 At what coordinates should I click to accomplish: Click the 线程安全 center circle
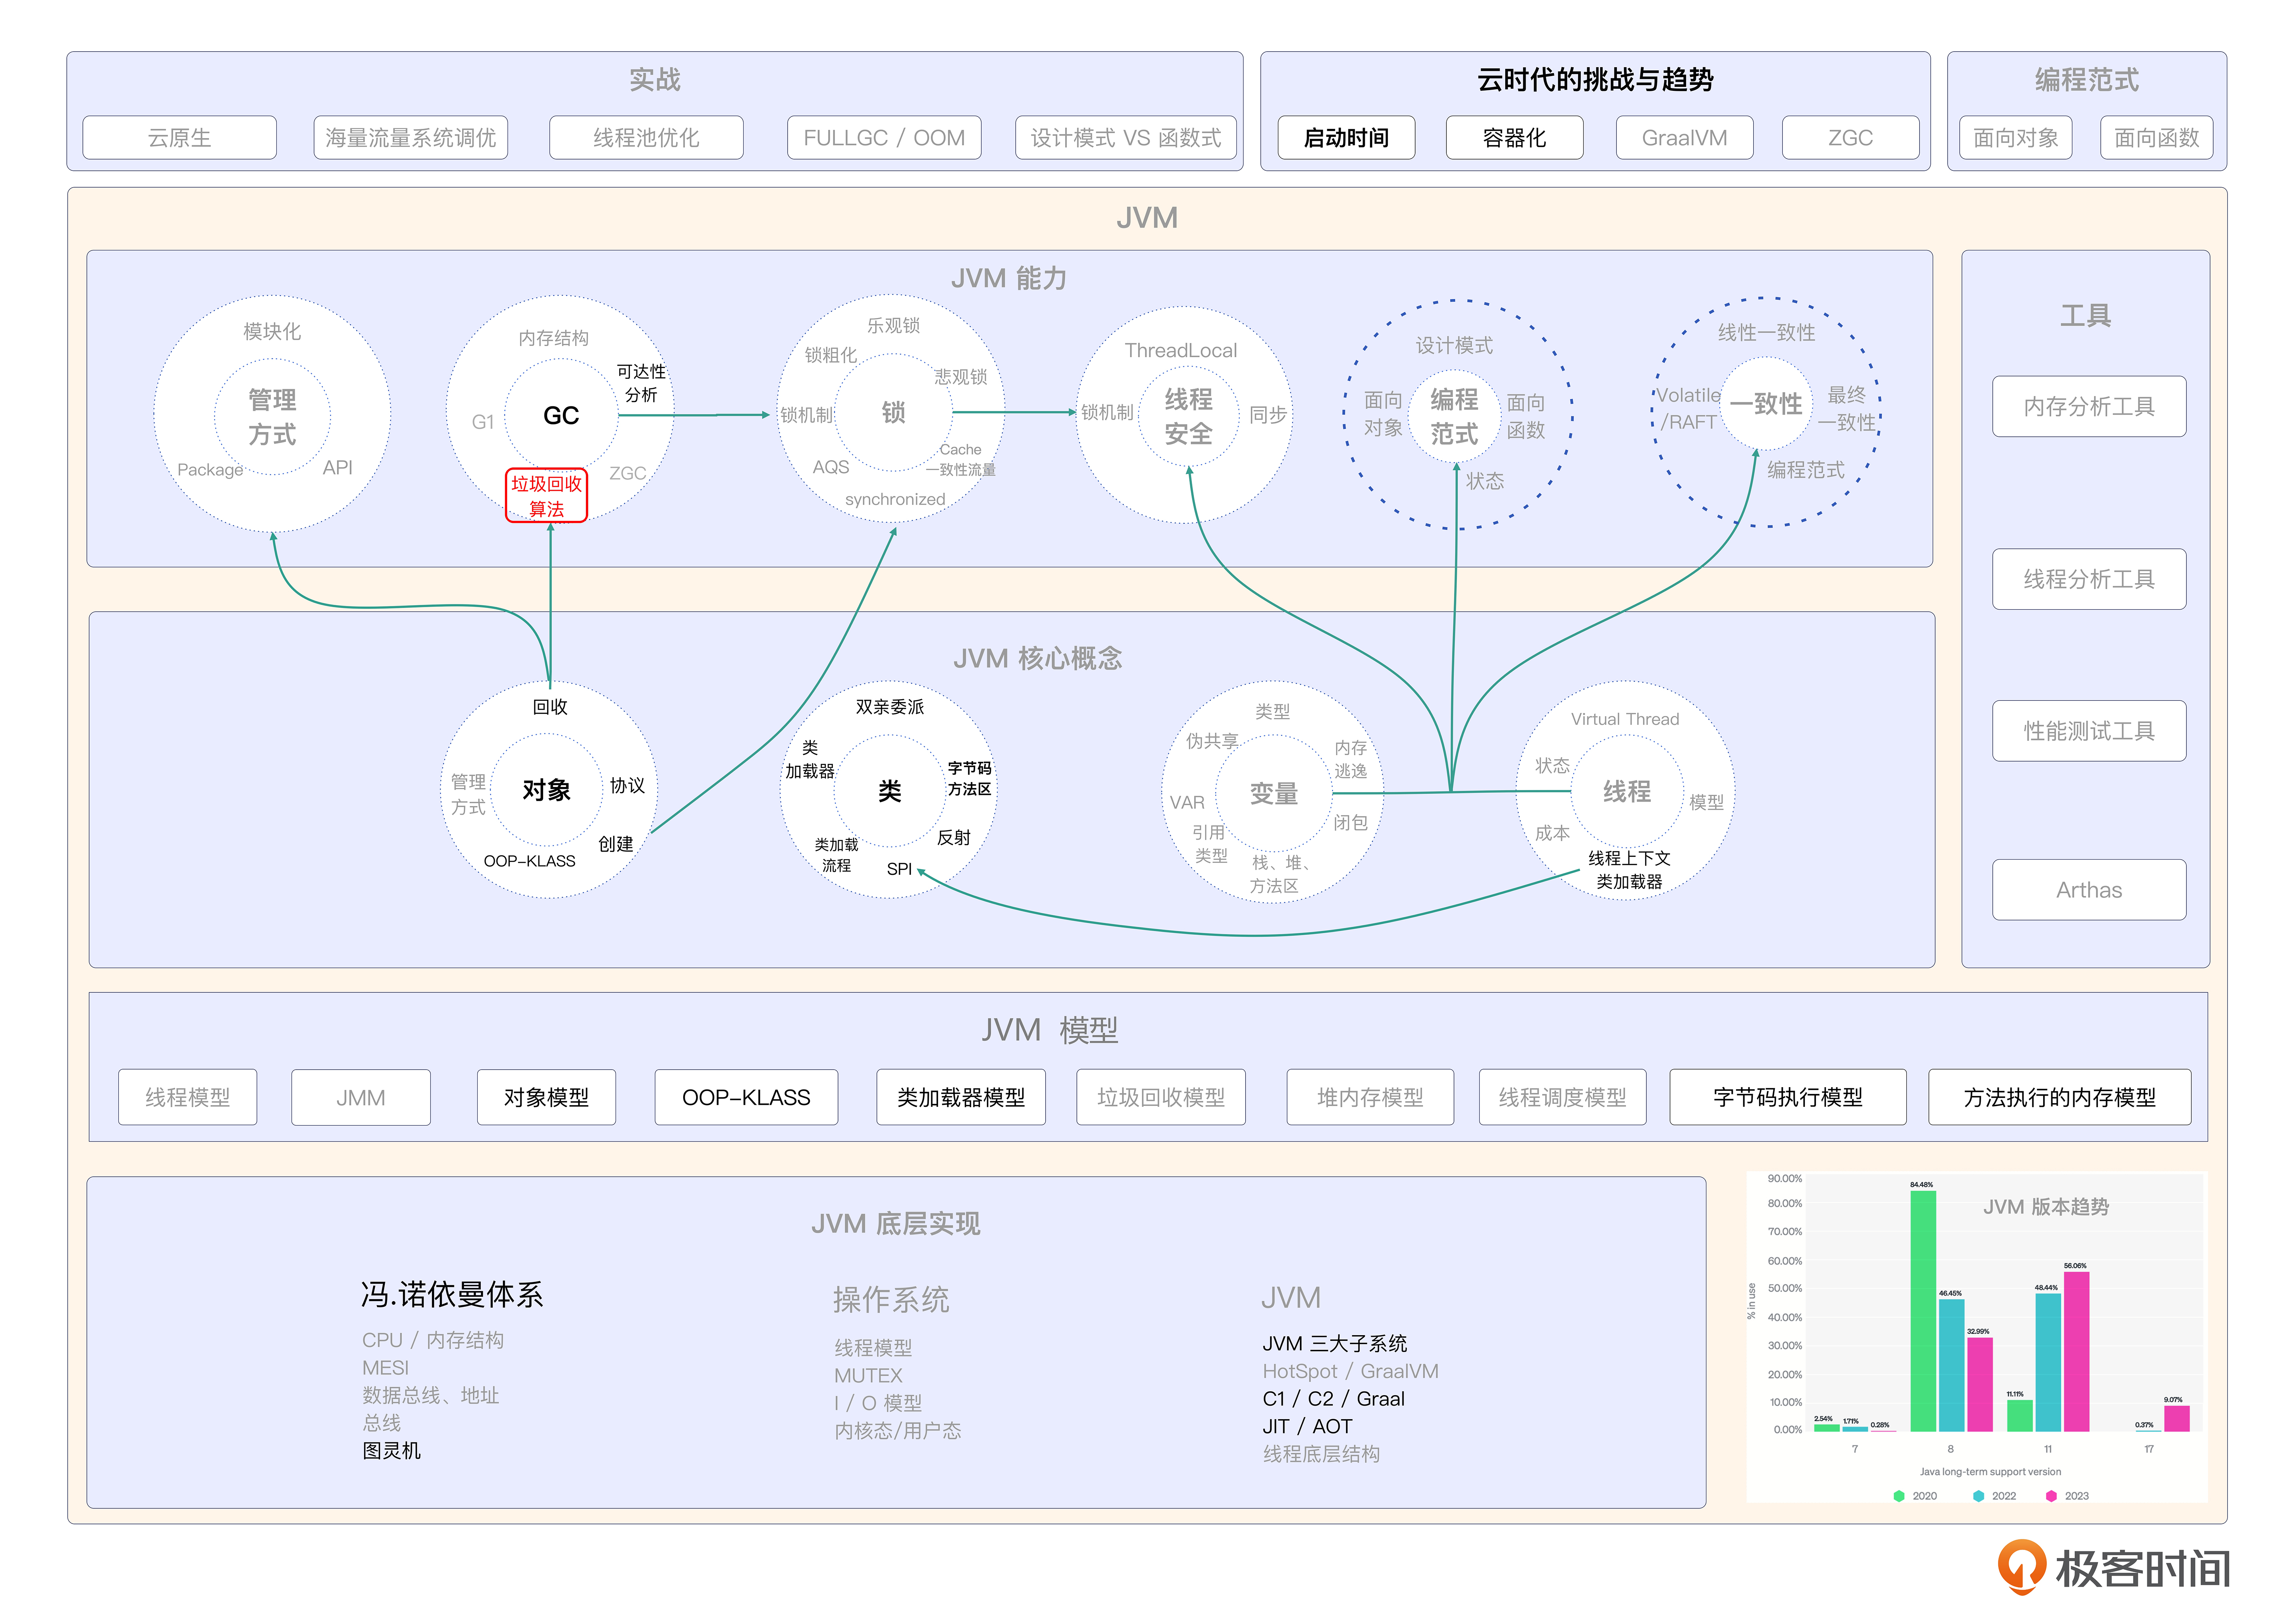[1188, 416]
